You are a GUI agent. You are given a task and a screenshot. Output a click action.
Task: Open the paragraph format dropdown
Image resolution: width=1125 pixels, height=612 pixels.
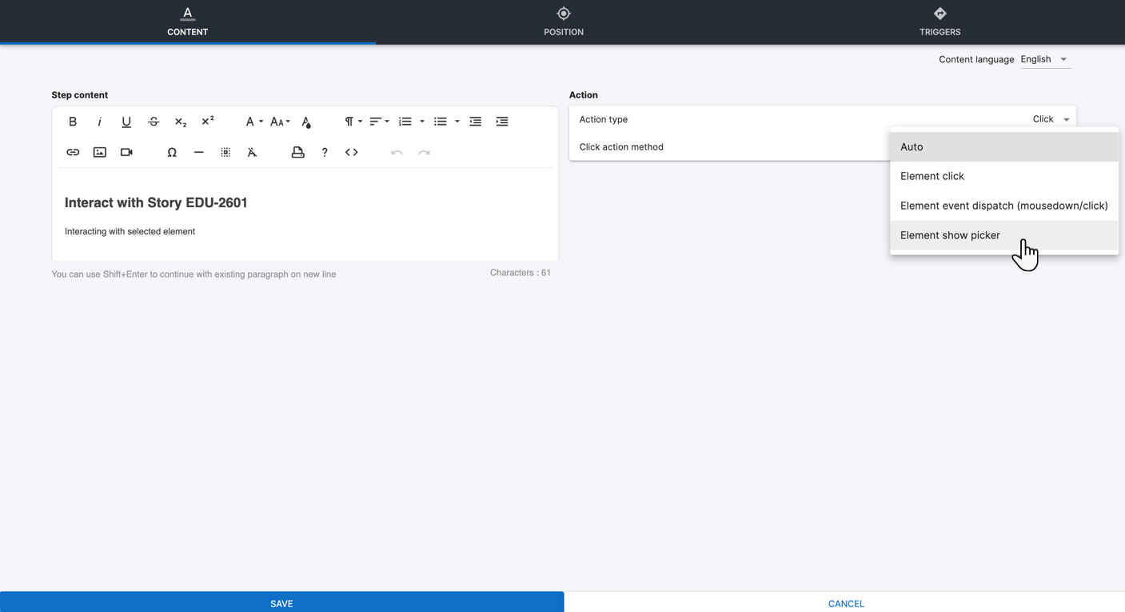click(353, 122)
